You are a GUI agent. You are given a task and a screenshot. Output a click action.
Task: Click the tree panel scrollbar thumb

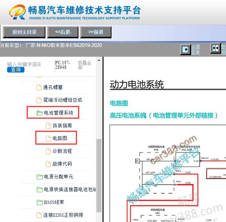click(99, 175)
